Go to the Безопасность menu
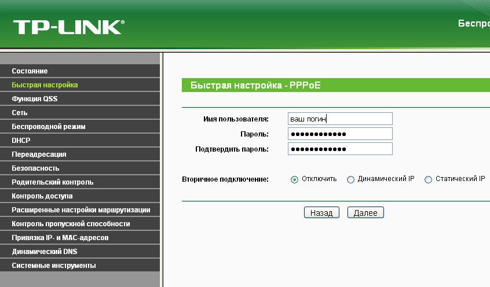Viewport: 490px width, 287px height. pos(80,168)
